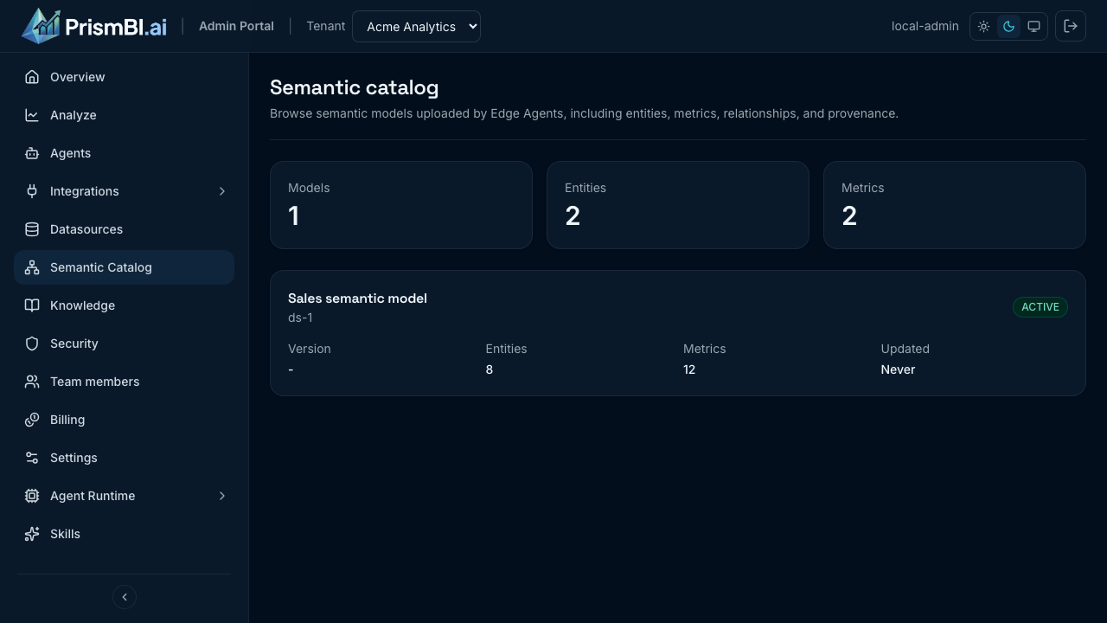Click the Team members people icon
Screen dimensions: 1107x623
32,382
